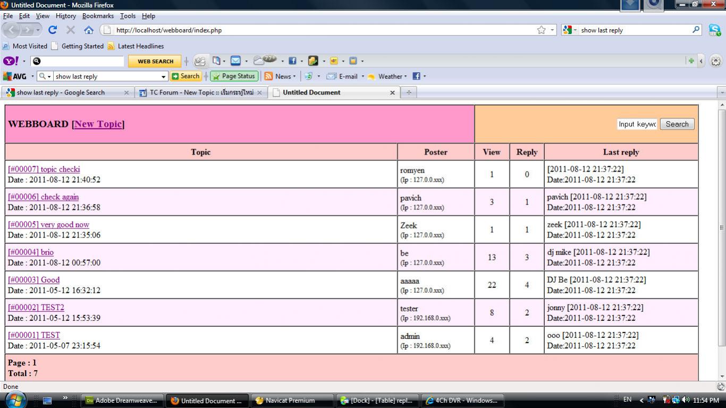Viewport: 726px width, 408px height.
Task: Open topic #00007 topic checki
Action: 44,169
